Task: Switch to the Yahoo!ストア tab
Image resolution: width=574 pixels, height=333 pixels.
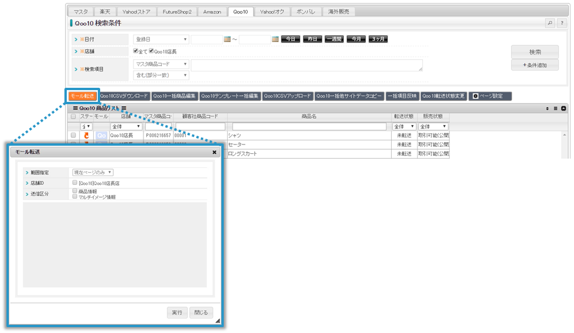Action: click(136, 12)
